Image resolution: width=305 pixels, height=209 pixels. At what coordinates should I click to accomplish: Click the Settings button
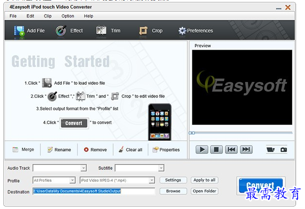coord(173,180)
